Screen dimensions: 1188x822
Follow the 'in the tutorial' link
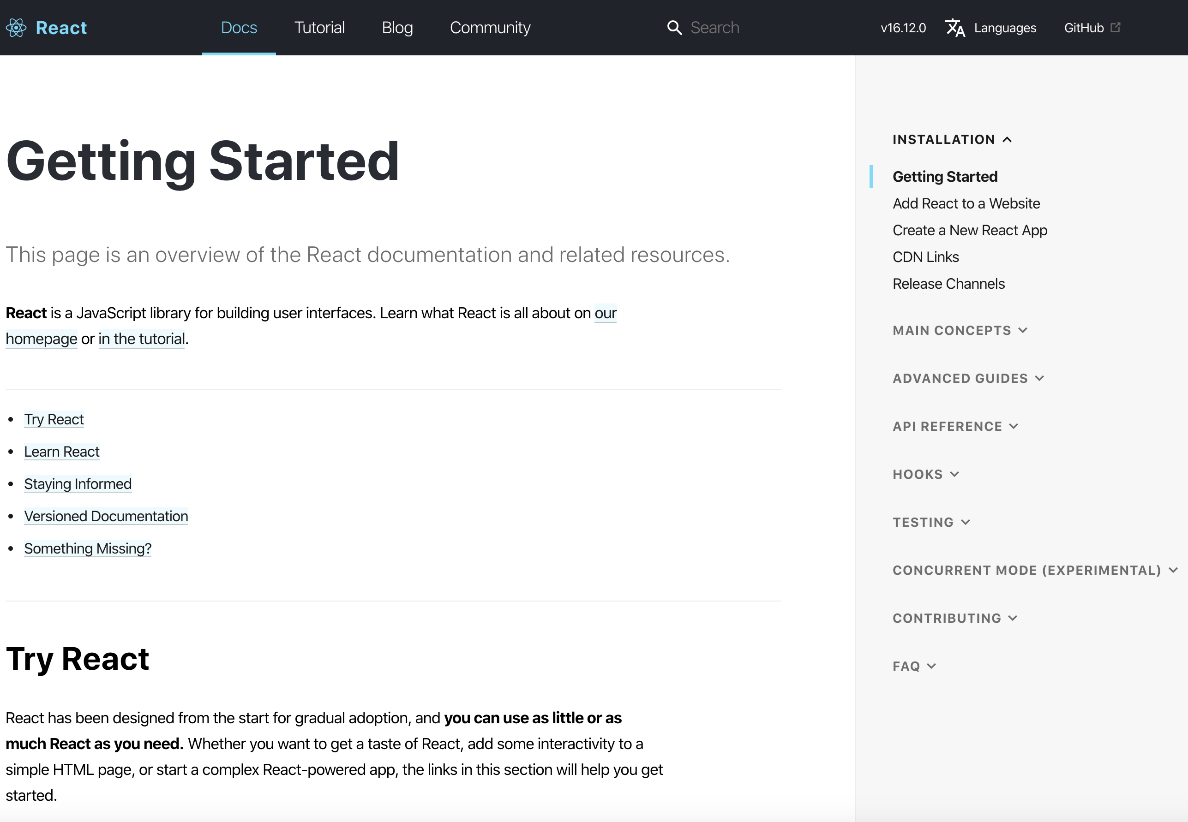142,339
